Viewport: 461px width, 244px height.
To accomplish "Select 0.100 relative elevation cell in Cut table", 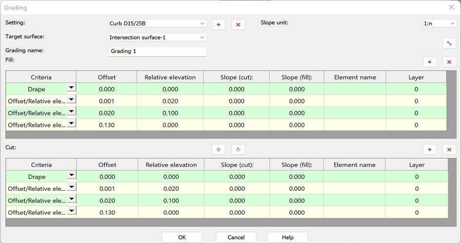I will point(171,201).
